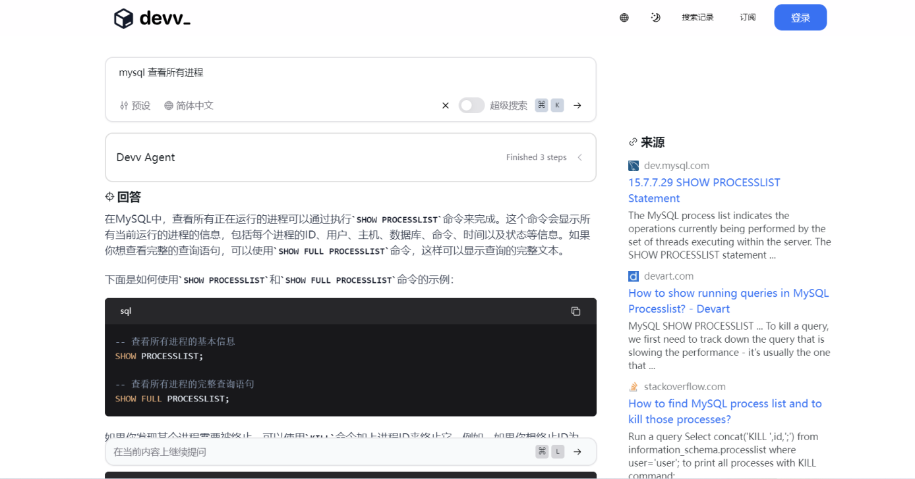Open 搜索记录 in the header
915x479 pixels.
(697, 18)
